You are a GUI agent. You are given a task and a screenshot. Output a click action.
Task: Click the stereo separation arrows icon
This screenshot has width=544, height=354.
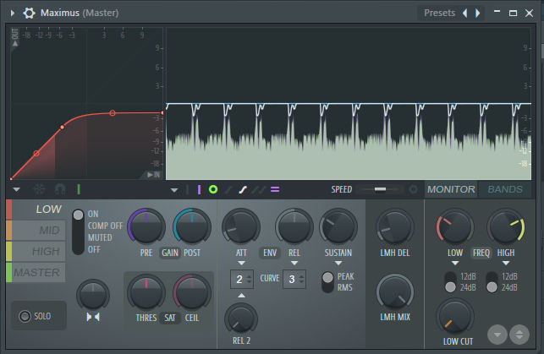point(93,317)
